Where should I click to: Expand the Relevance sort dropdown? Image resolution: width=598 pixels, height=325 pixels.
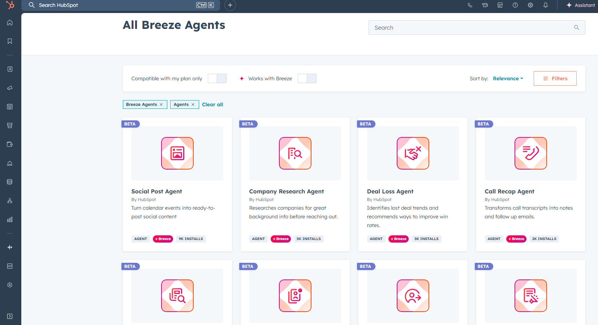tap(508, 78)
